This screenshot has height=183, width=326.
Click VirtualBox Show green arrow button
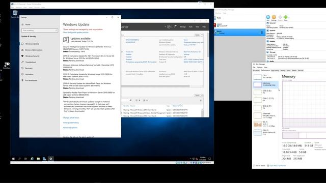click(x=286, y=18)
